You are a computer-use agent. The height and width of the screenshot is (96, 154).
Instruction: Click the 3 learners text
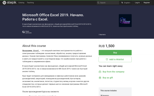[x=102, y=35]
